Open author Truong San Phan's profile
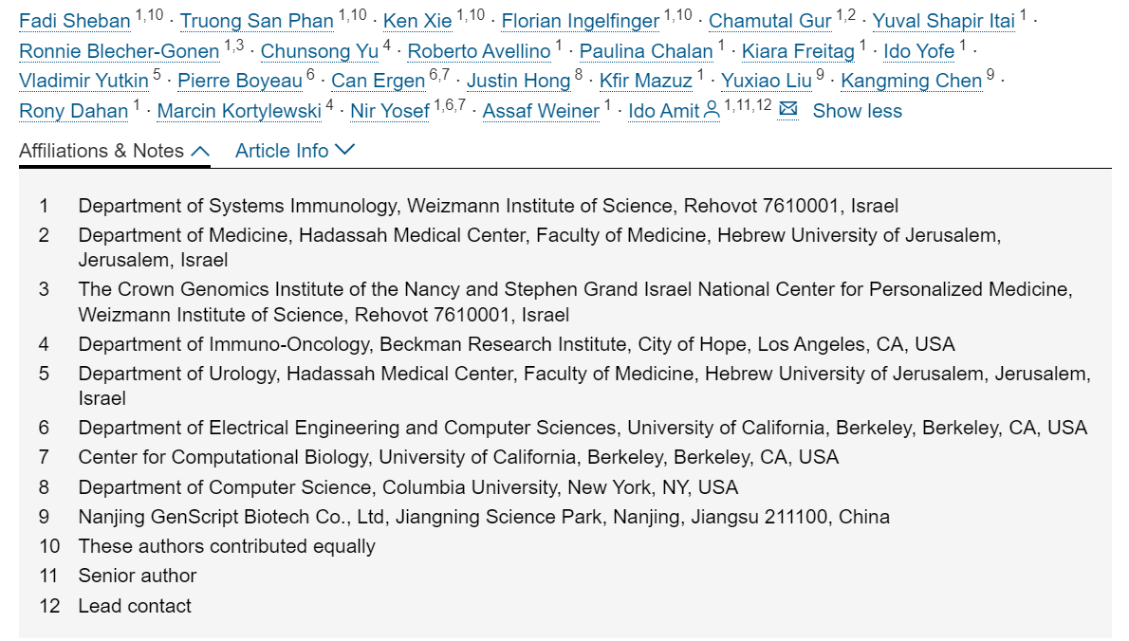The height and width of the screenshot is (641, 1129). click(257, 21)
